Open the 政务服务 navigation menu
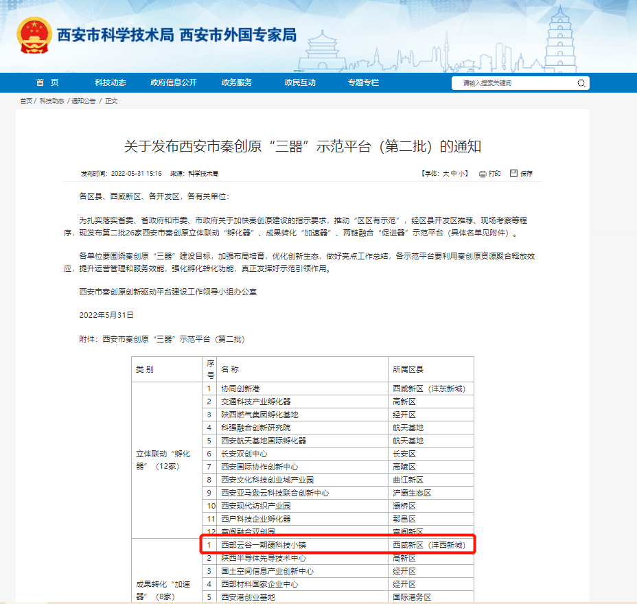The height and width of the screenshot is (604, 637). click(239, 82)
